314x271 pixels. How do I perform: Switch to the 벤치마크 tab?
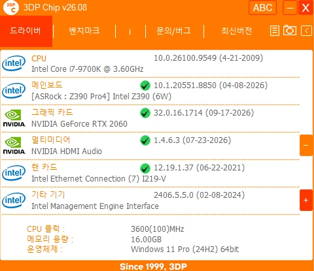(84, 31)
